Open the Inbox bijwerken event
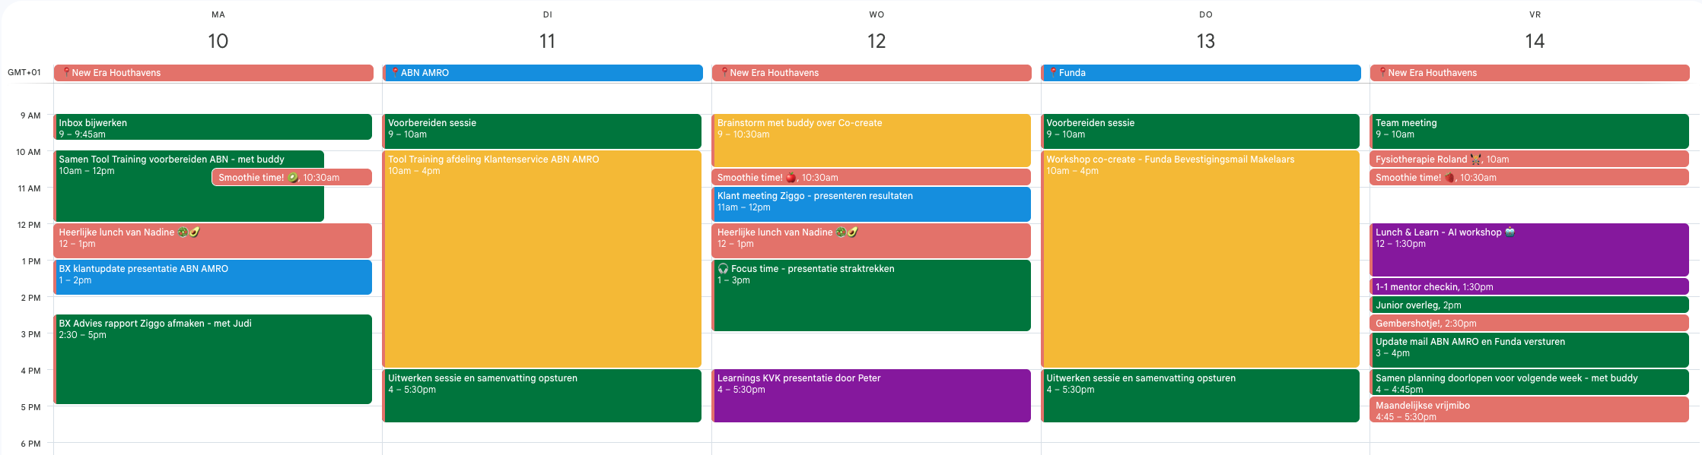Screen dimensions: 1702x455 point(213,127)
